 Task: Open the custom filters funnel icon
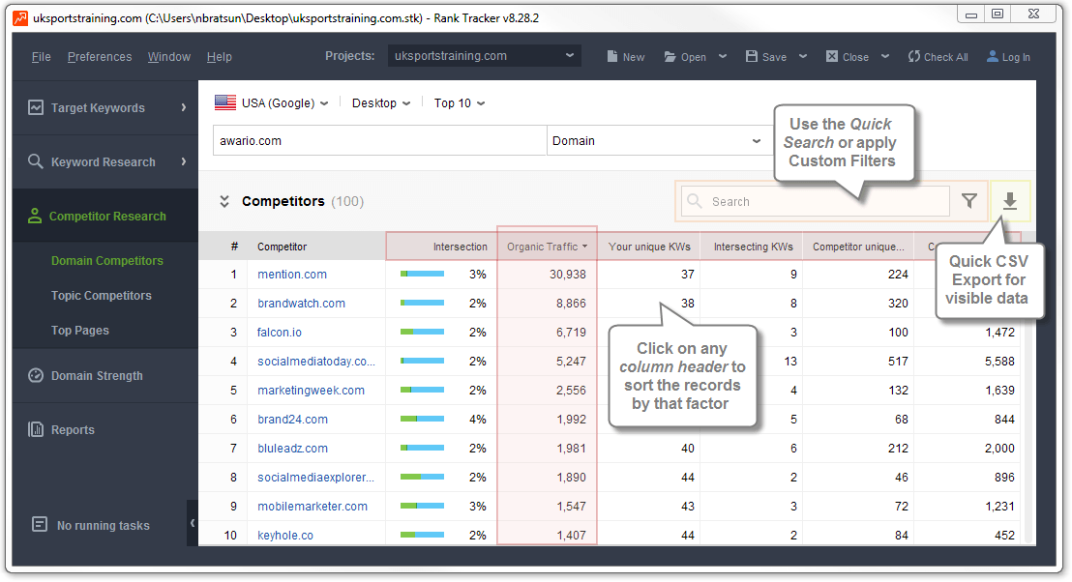pyautogui.click(x=969, y=201)
